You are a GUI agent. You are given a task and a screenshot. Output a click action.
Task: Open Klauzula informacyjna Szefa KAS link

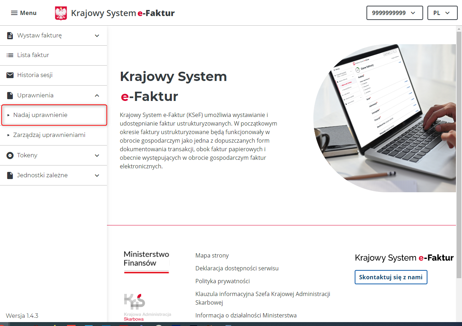tap(263, 298)
